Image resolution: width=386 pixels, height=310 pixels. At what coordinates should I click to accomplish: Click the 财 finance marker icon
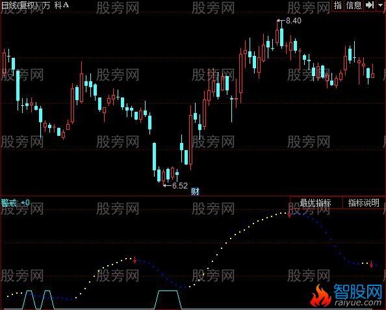(195, 191)
